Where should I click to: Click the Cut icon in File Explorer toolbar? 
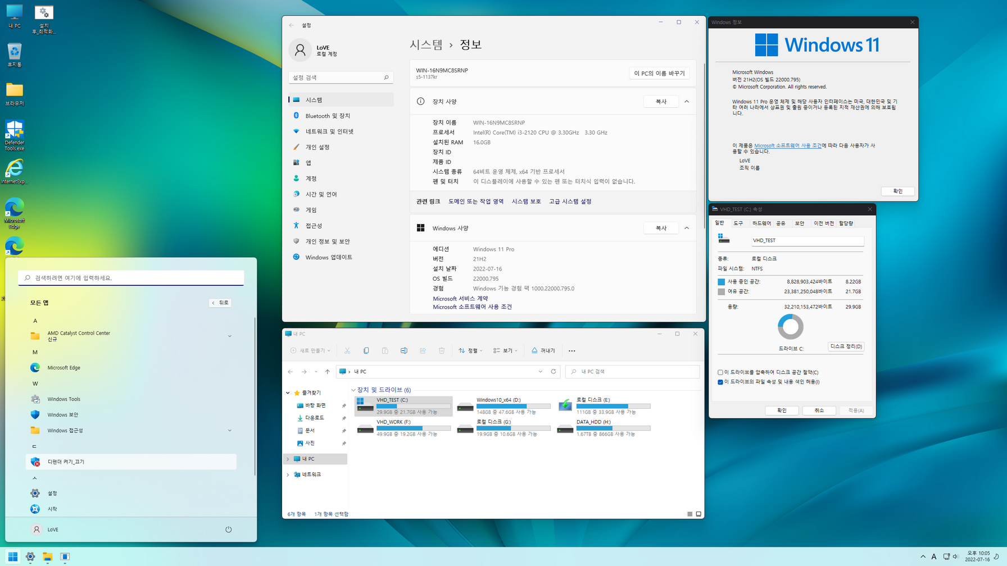pos(347,350)
